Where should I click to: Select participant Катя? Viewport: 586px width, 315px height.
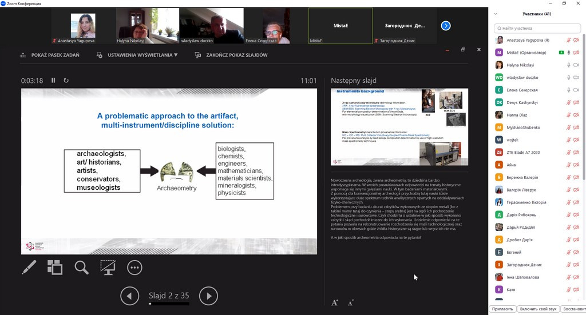coord(537,290)
